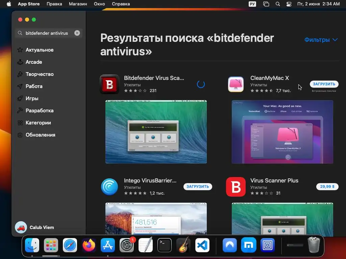The image size is (346, 259).
Task: Switch keyboard input source РУ
Action: [252, 4]
